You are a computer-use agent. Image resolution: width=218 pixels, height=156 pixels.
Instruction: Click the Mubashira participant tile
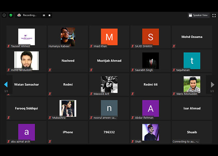(x=68, y=108)
